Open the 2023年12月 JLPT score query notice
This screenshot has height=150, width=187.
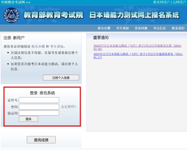[138, 56]
